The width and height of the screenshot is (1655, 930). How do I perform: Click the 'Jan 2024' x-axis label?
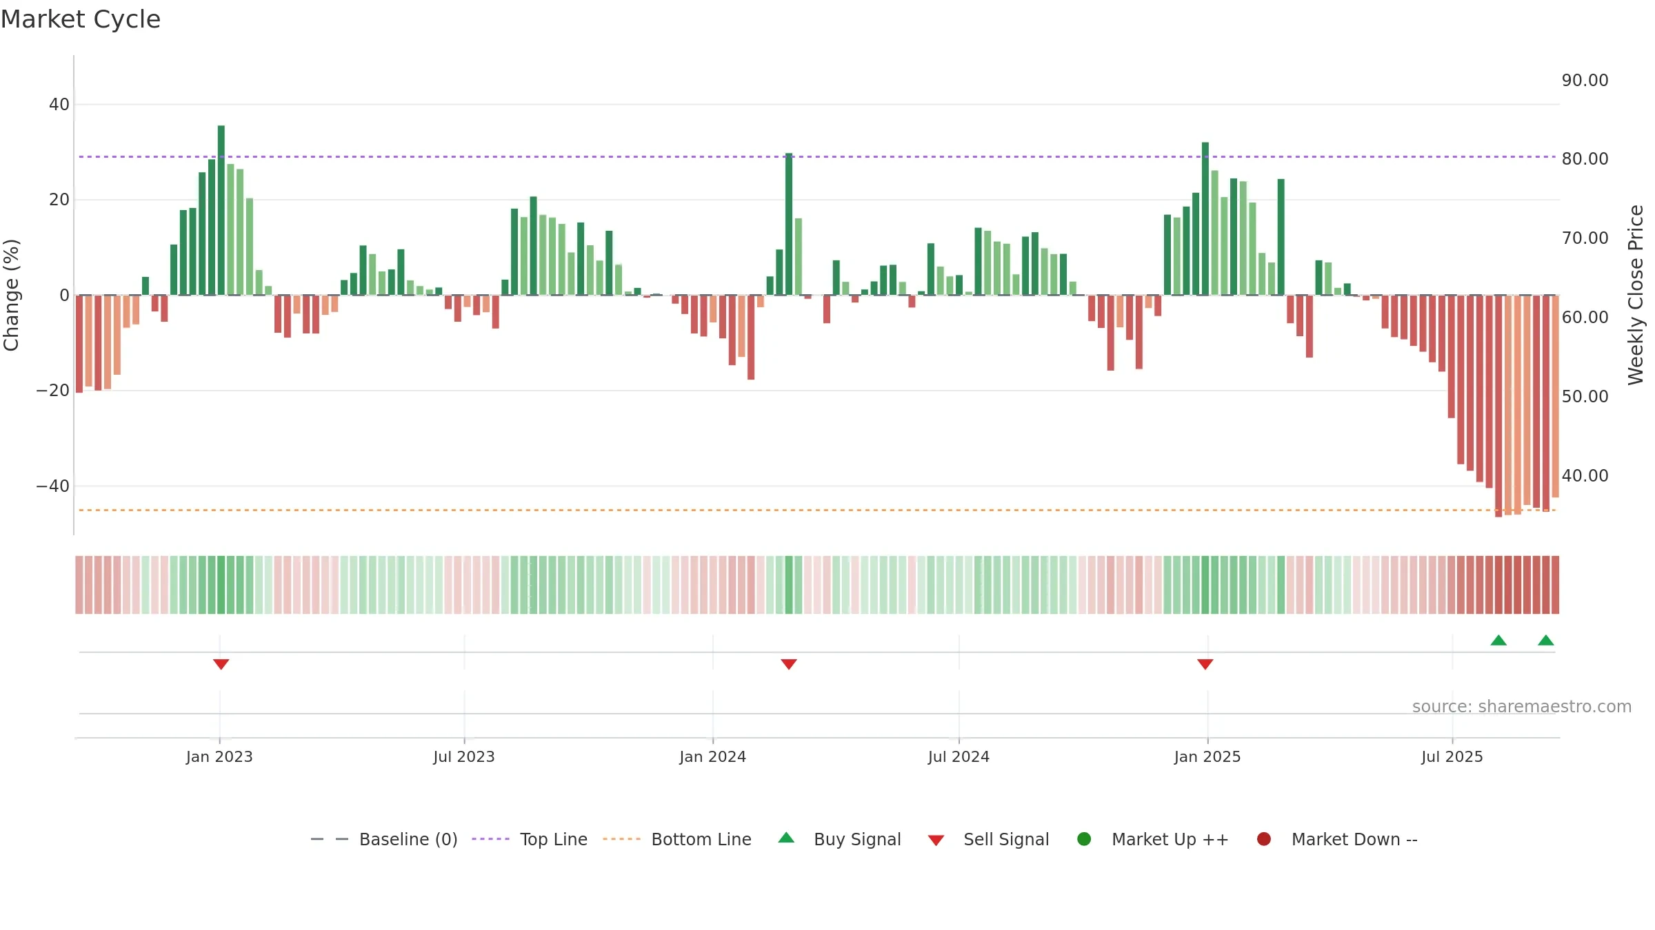tap(713, 756)
